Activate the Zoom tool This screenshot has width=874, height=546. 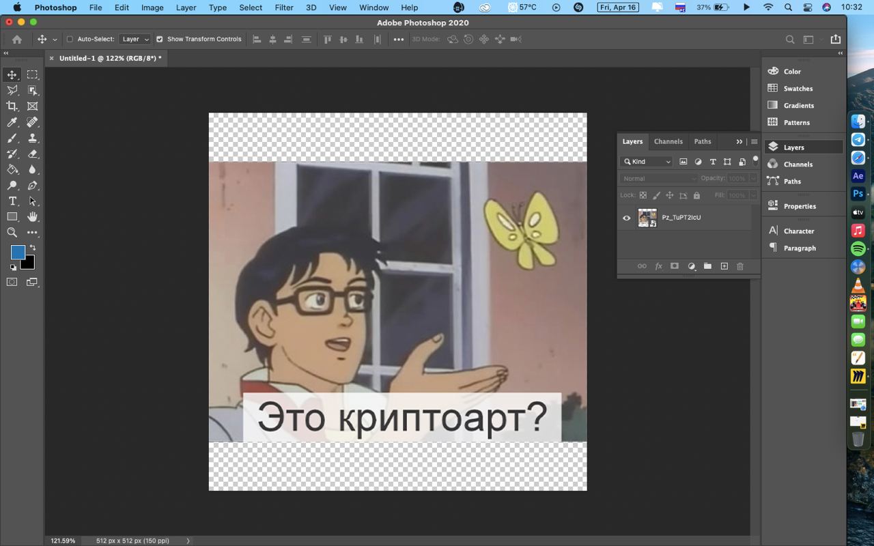[x=12, y=233]
